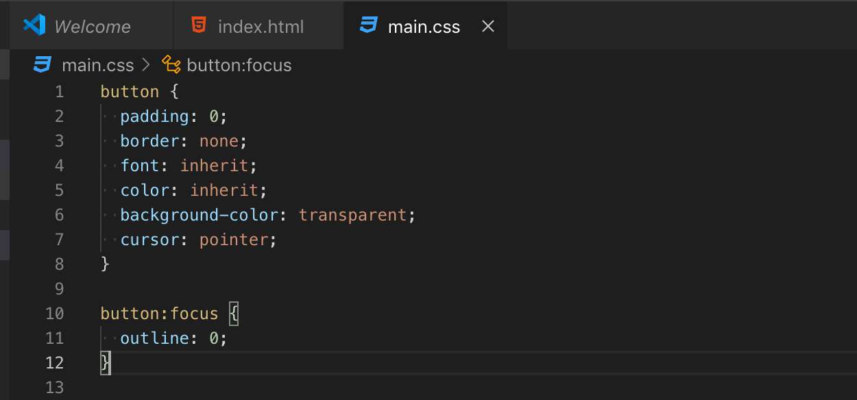
Task: Click the background-color property name
Action: point(199,215)
